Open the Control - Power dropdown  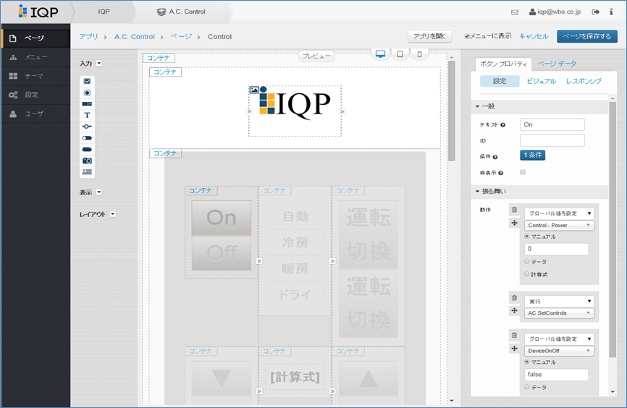click(559, 225)
